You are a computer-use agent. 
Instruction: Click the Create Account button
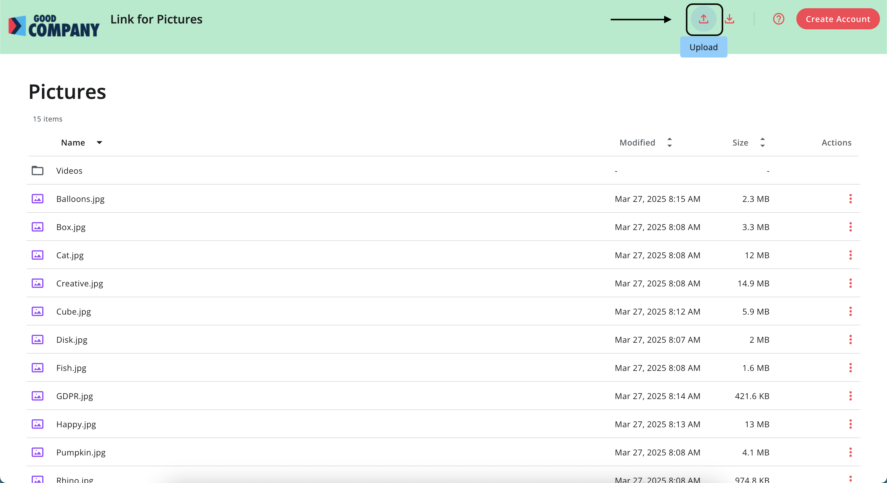(x=838, y=19)
